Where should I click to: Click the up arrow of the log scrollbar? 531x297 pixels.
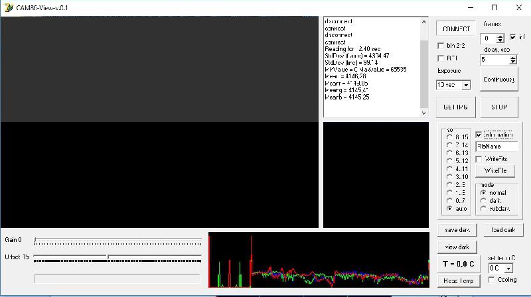click(x=424, y=22)
